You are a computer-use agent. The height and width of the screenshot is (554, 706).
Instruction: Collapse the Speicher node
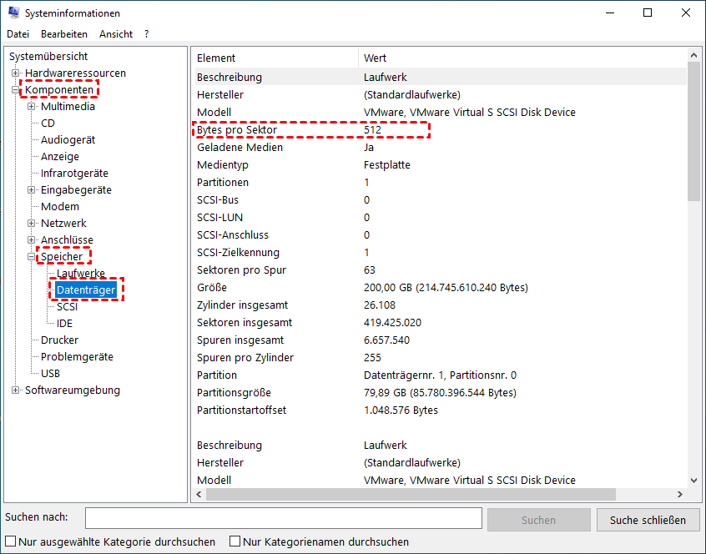(x=31, y=256)
